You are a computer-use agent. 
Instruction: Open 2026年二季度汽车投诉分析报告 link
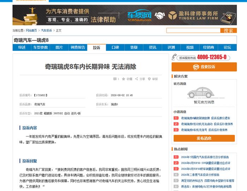click(200, 175)
